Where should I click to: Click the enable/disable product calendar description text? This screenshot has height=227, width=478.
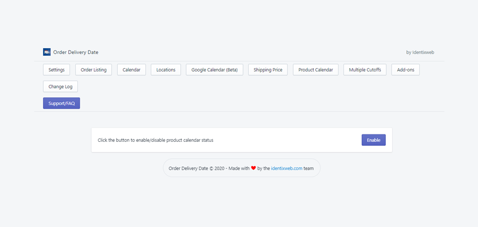point(155,140)
